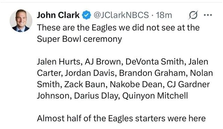
Task: Click 'Almost half of the Eagles starters' line
Action: pos(121,118)
